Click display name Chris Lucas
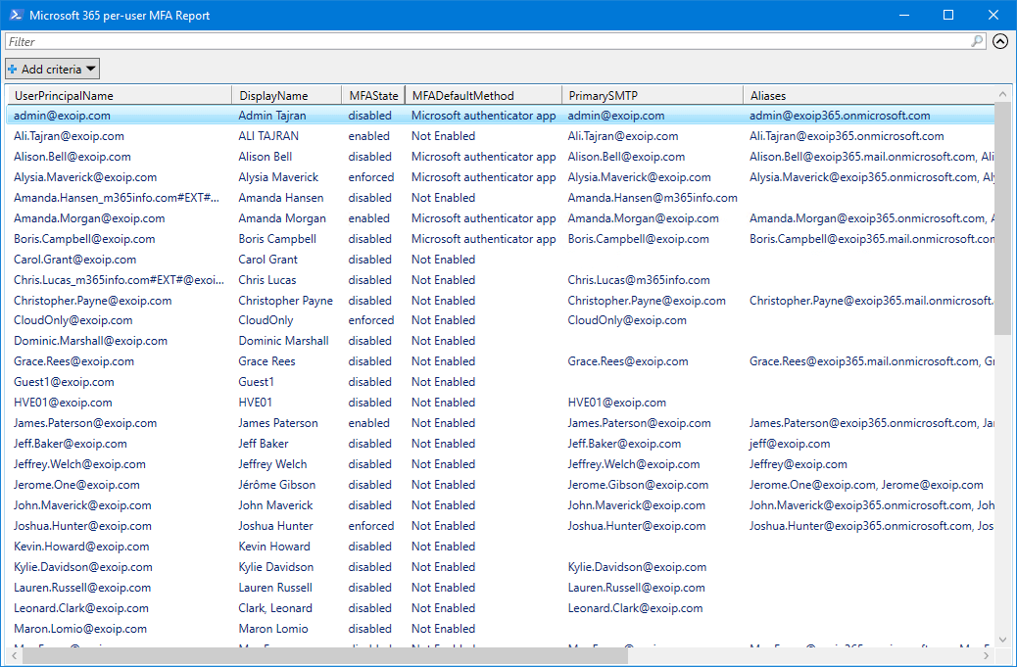This screenshot has height=667, width=1017. [x=267, y=280]
